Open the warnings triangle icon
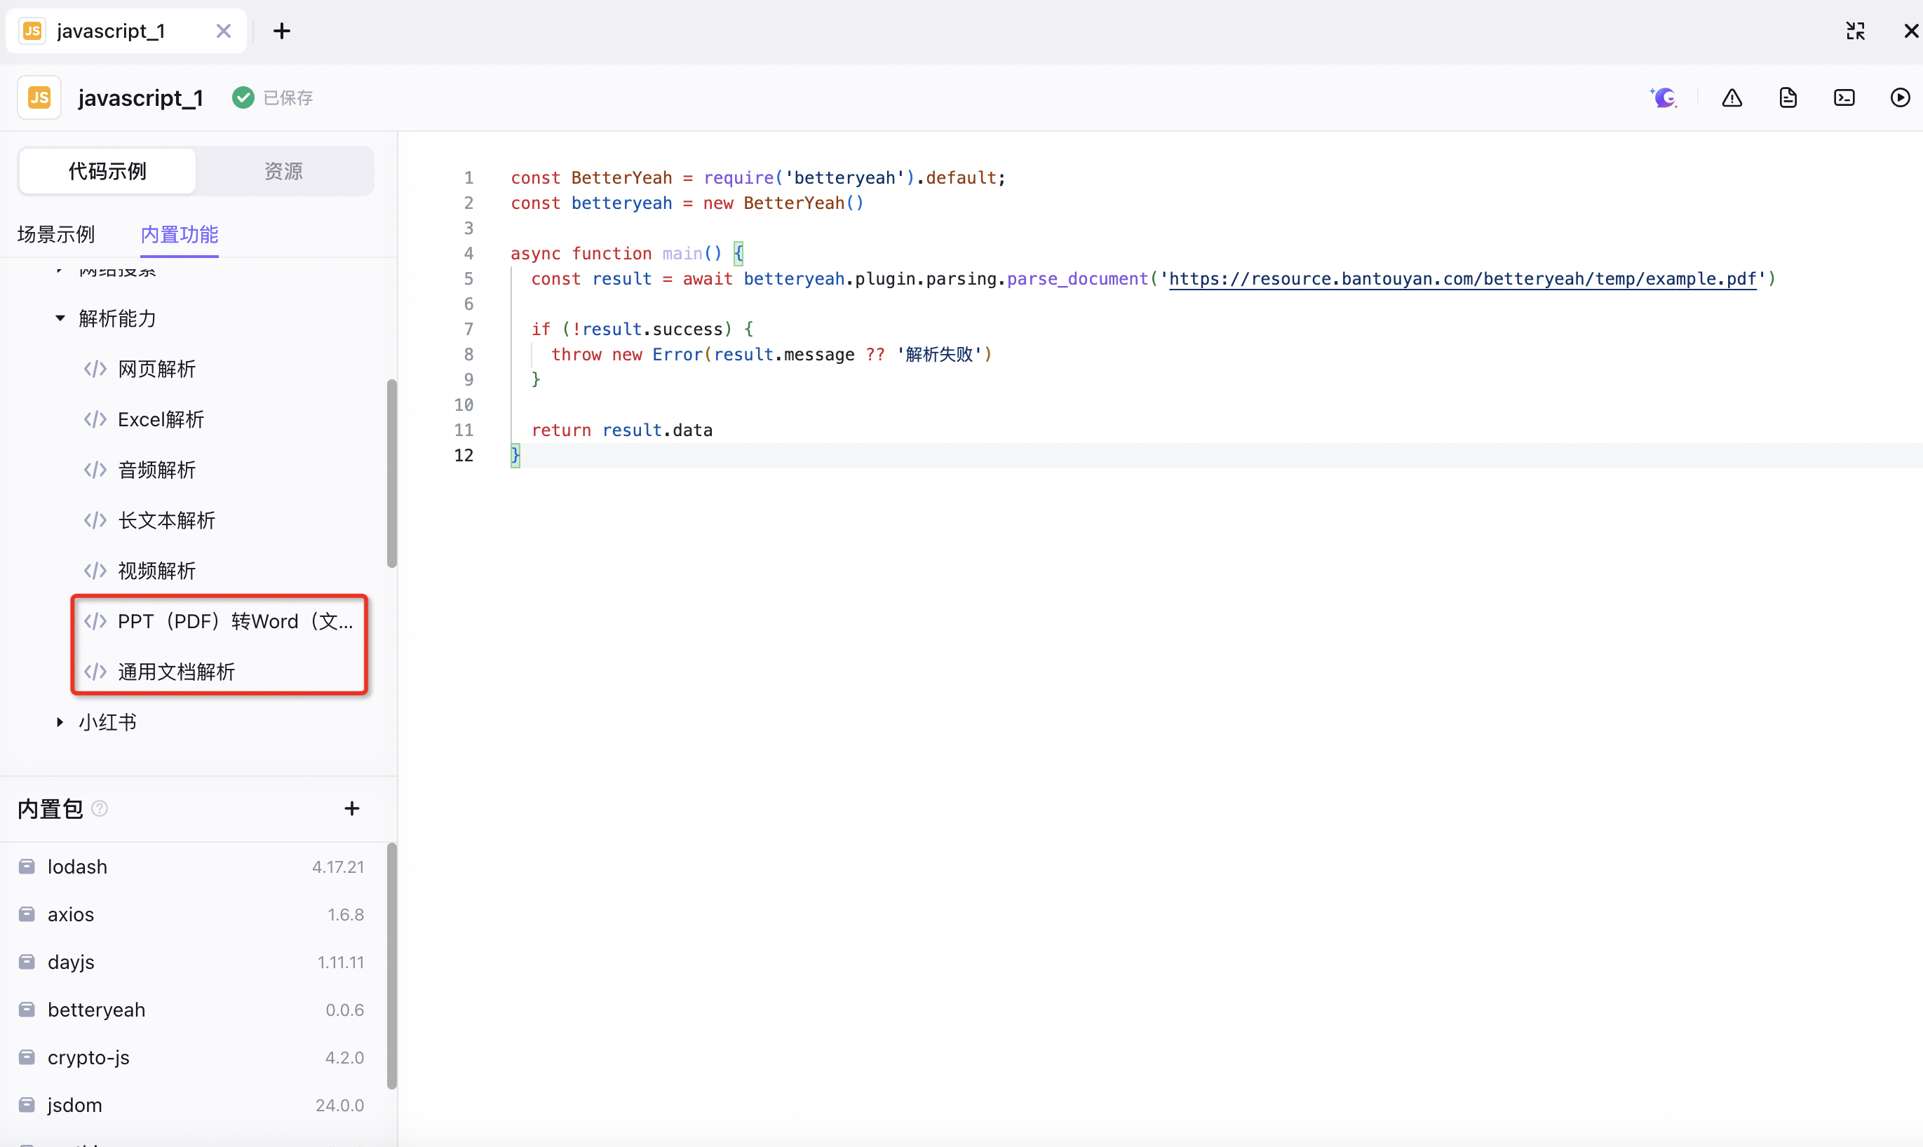1923x1147 pixels. 1732,97
